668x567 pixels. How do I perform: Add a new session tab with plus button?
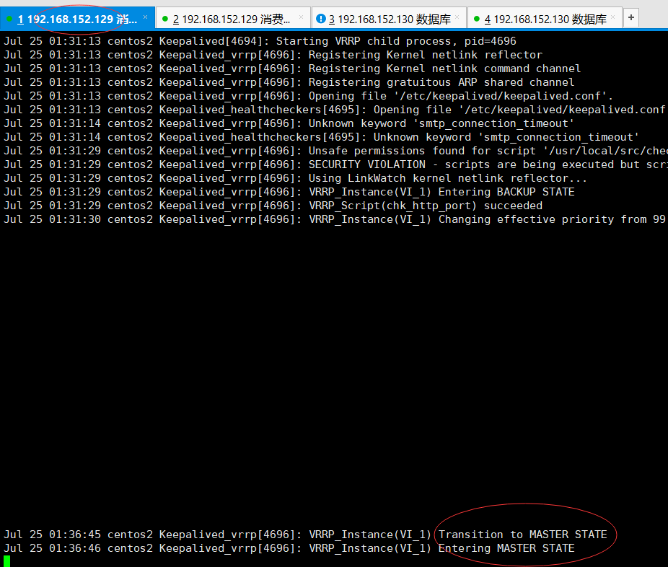[x=631, y=17]
